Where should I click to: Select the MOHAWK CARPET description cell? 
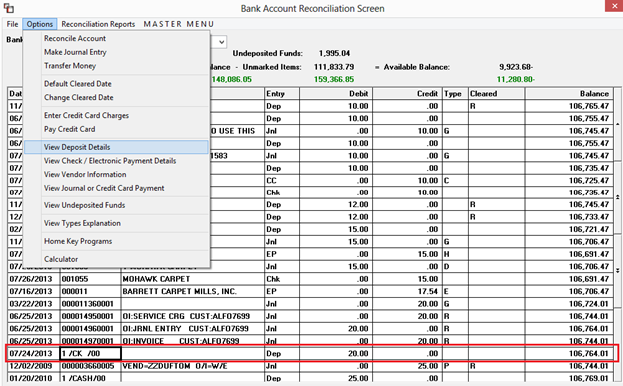coord(193,279)
